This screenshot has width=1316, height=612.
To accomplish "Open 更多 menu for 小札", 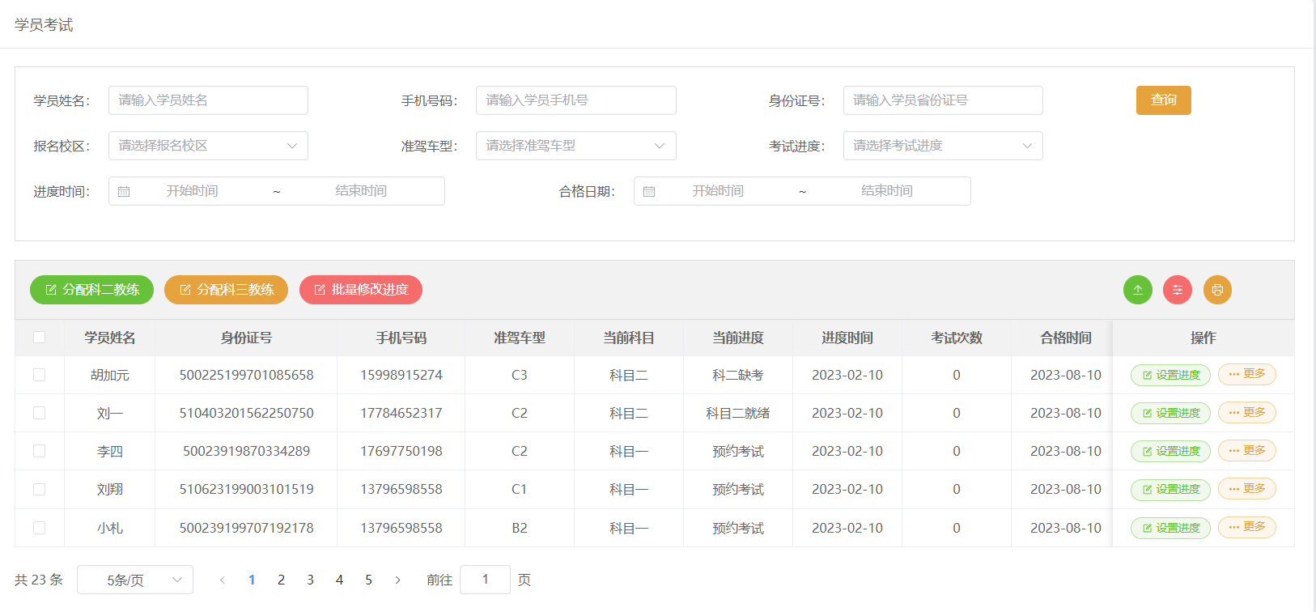I will point(1246,527).
